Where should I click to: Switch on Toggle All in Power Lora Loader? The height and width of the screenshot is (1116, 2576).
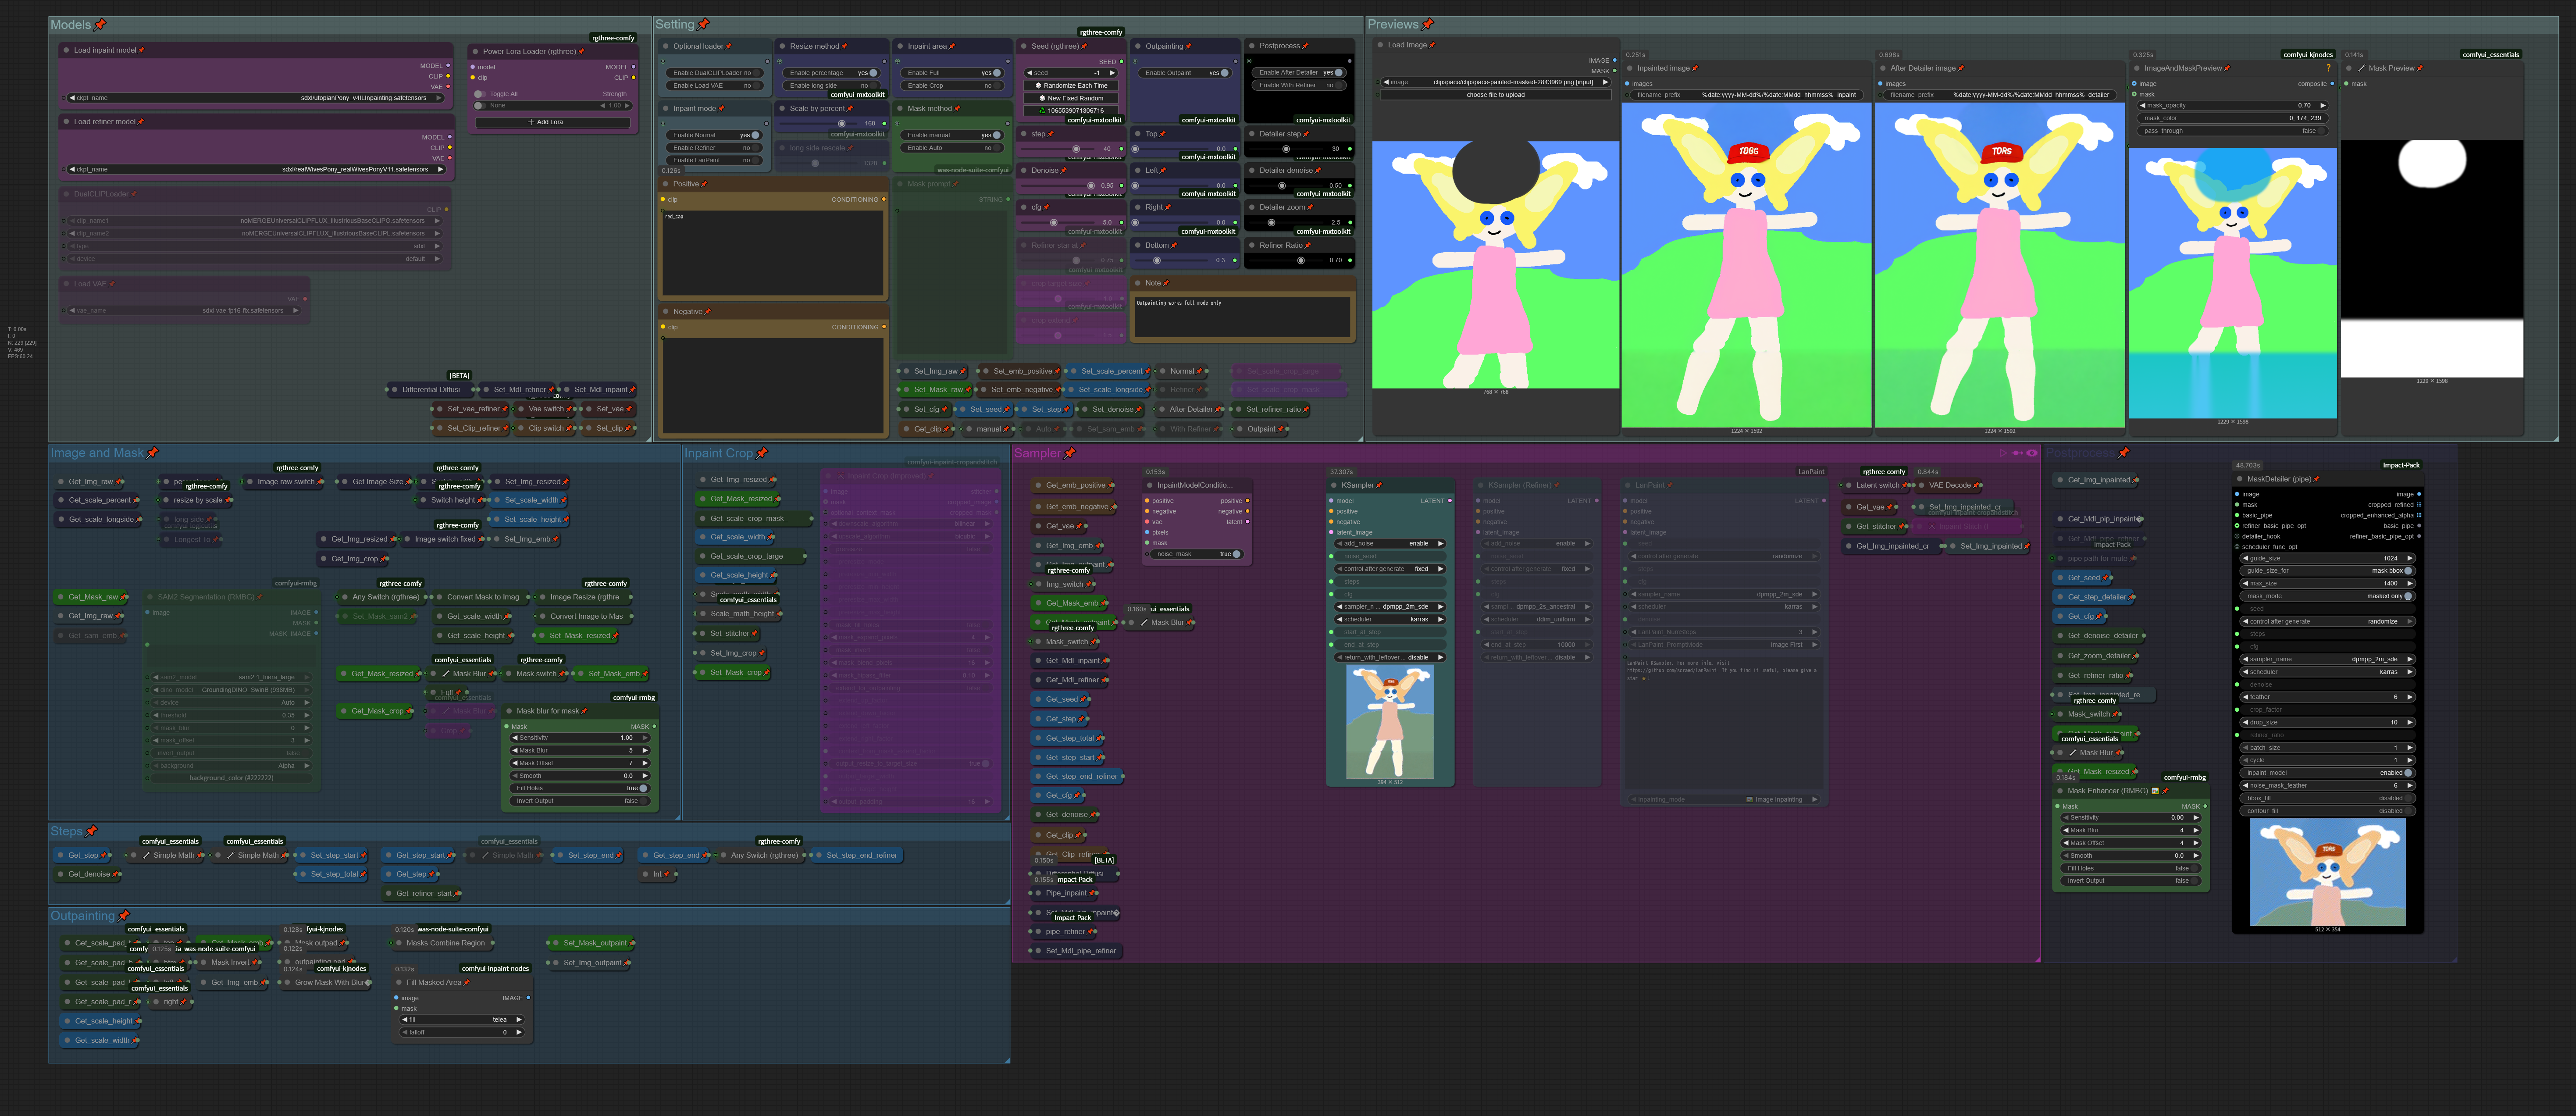(x=481, y=94)
